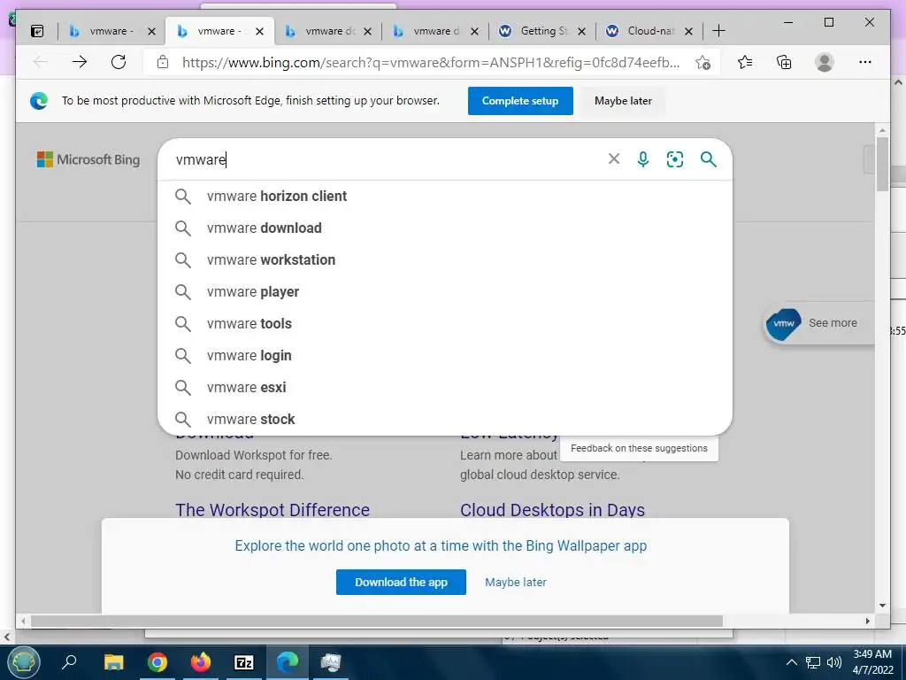The width and height of the screenshot is (906, 680).
Task: Open the Favorites list icon
Action: [x=745, y=62]
